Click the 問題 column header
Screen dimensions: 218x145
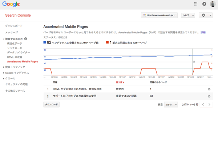pyautogui.click(x=55, y=82)
